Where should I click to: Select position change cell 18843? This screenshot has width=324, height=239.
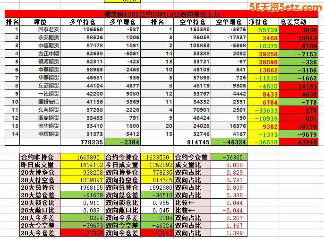(298, 38)
